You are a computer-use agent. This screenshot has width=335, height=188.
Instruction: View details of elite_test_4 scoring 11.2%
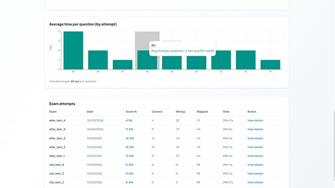coord(255,130)
